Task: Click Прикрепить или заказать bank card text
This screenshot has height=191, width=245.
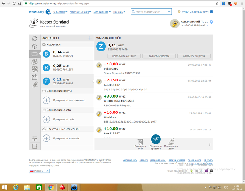Action: 69,100
